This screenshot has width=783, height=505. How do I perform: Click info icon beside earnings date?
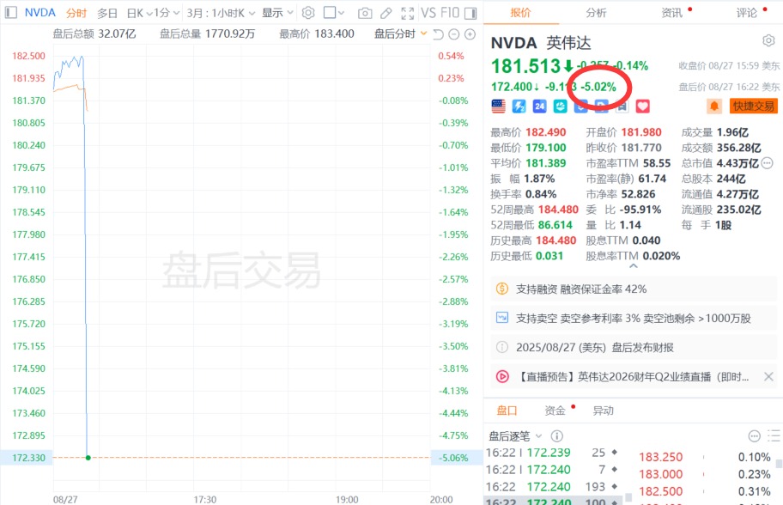(502, 347)
